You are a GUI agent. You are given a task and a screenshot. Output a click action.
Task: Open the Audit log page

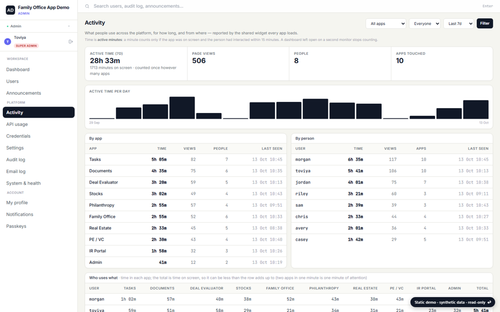tap(38, 160)
